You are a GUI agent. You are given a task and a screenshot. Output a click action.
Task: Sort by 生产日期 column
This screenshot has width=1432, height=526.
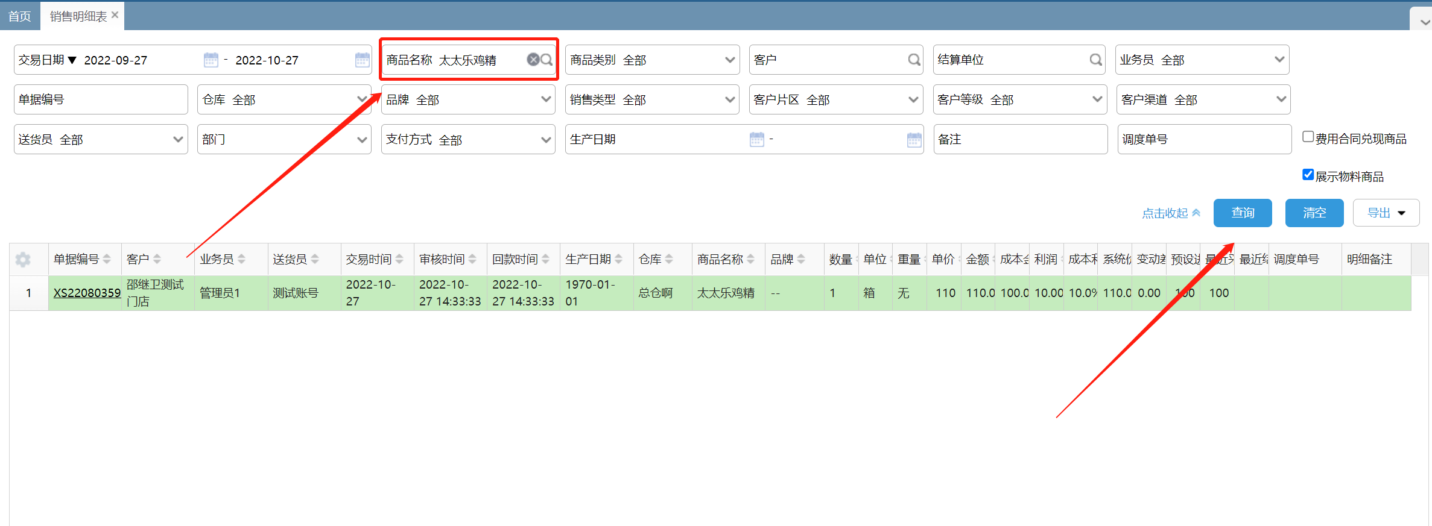[618, 259]
